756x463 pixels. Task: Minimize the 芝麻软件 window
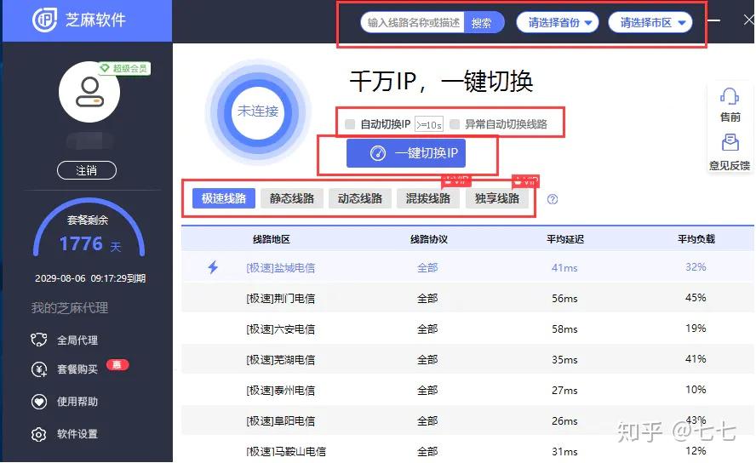[x=713, y=20]
